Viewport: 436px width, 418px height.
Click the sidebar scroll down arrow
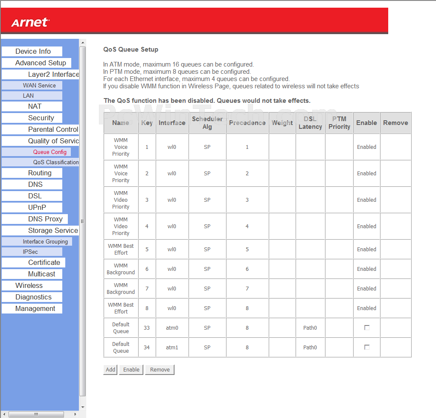click(83, 407)
